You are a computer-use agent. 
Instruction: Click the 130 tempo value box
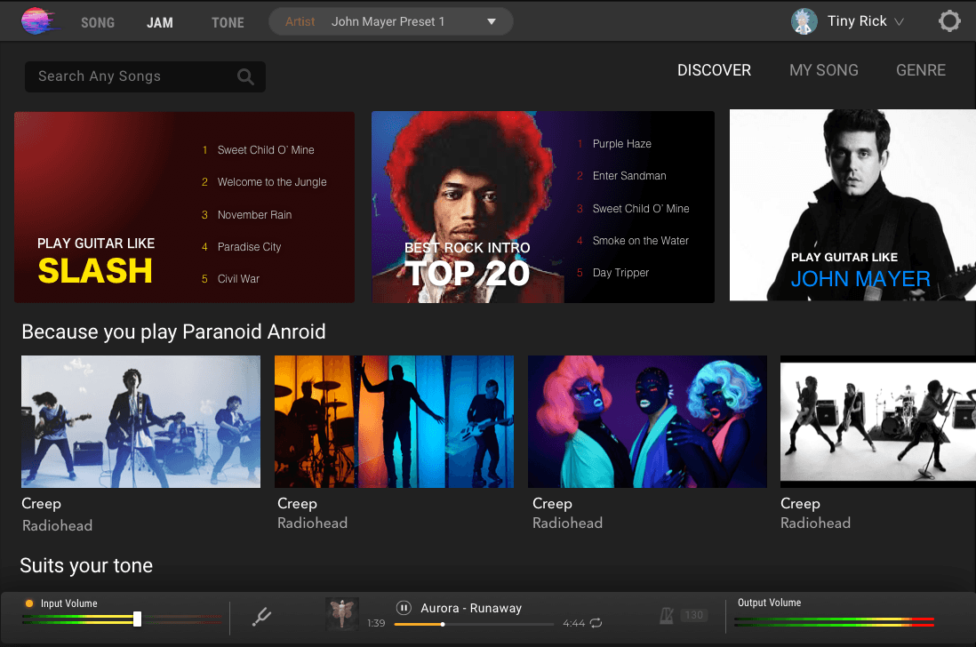pyautogui.click(x=693, y=615)
